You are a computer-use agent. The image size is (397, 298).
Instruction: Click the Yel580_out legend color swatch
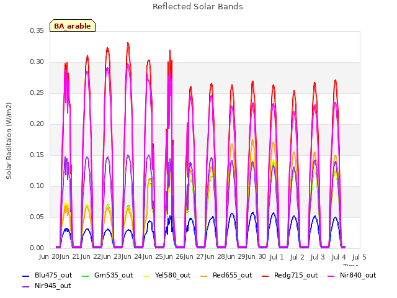[x=146, y=276]
